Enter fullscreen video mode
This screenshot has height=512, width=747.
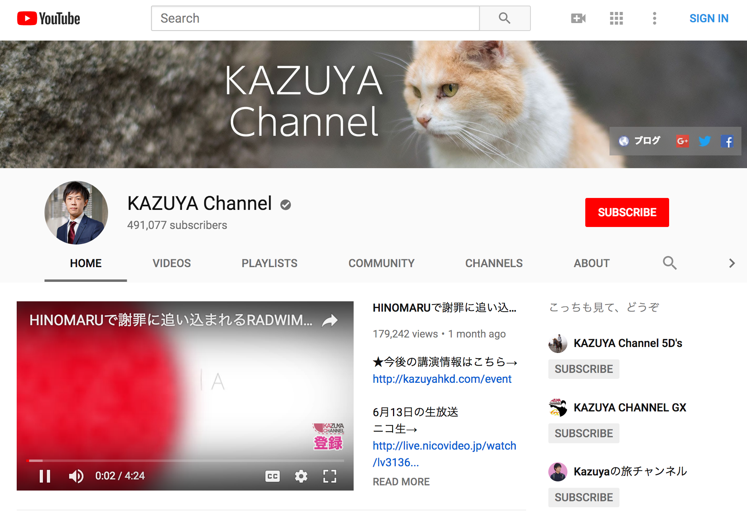click(x=330, y=476)
